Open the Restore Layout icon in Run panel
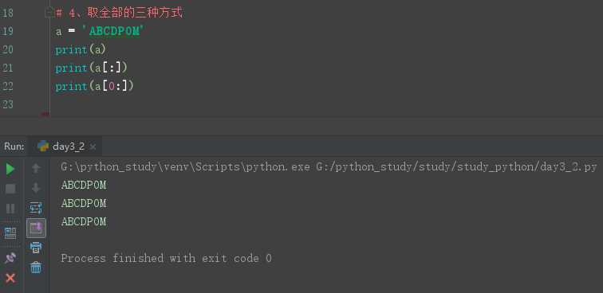603x293 pixels. (10, 232)
